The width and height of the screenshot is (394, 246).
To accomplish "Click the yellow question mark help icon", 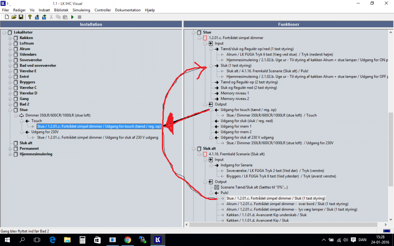I will 30,17.
